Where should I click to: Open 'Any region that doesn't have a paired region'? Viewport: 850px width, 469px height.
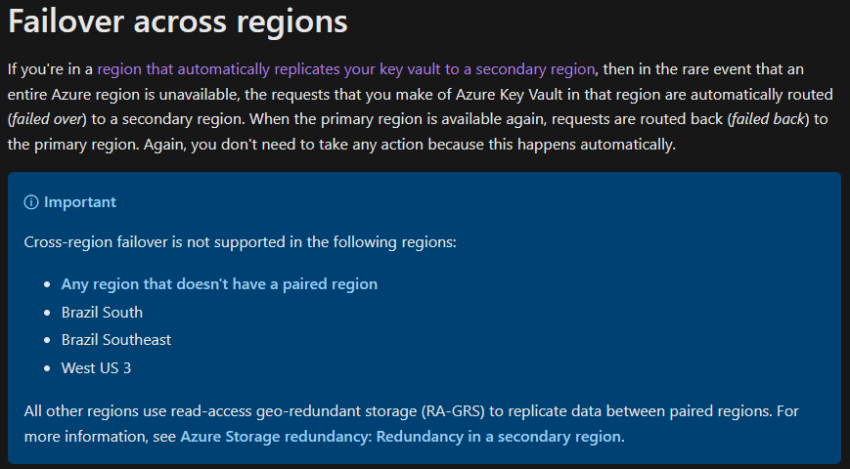(x=219, y=284)
